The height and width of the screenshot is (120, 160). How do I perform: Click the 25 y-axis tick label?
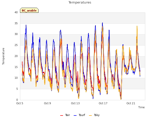pos(16,45)
